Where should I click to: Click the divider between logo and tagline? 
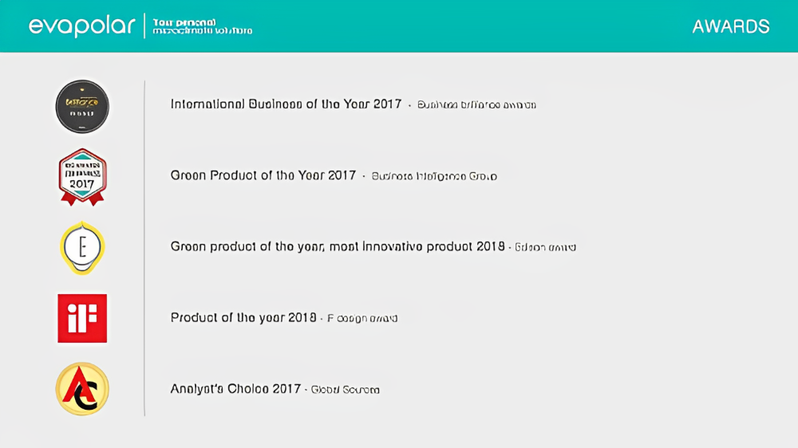click(144, 26)
